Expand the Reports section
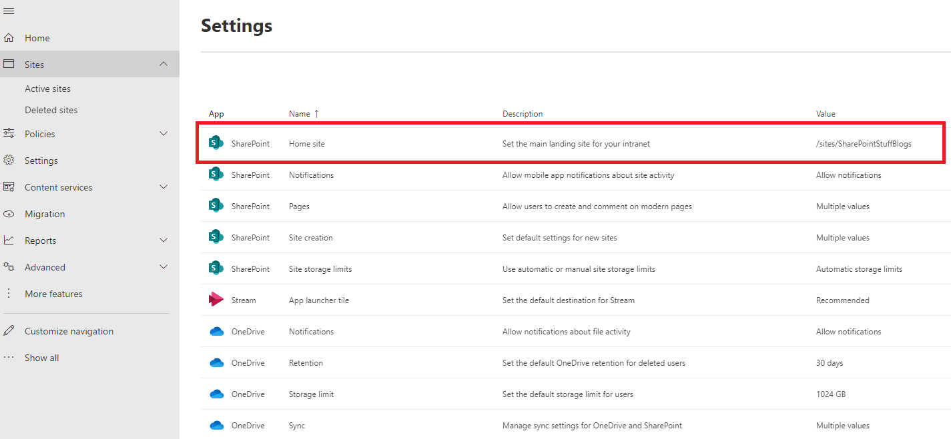Screen dimensions: 951x439 164,240
